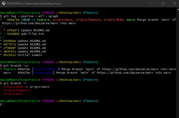Click commit hash ef8a872 in the log
The width and height of the screenshot is (179, 118).
11,30
